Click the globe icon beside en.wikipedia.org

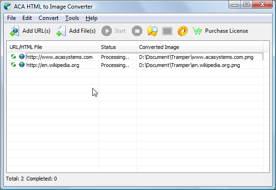[22, 65]
